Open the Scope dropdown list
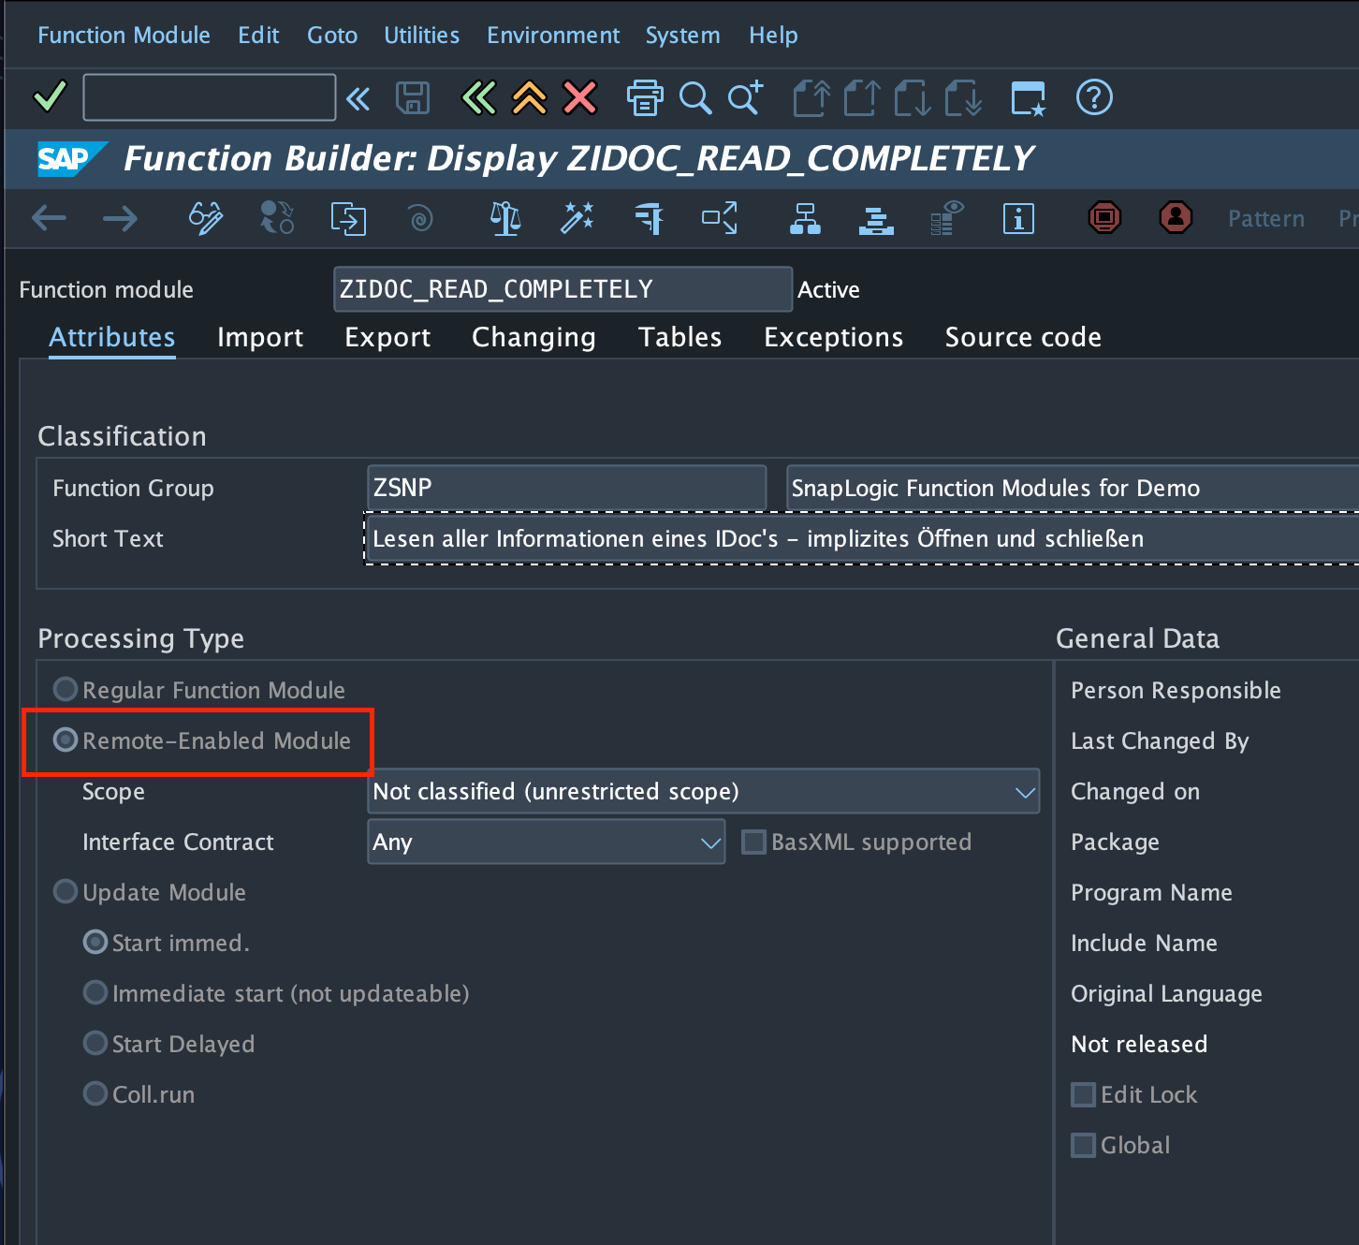The width and height of the screenshot is (1359, 1245). pyautogui.click(x=1025, y=792)
